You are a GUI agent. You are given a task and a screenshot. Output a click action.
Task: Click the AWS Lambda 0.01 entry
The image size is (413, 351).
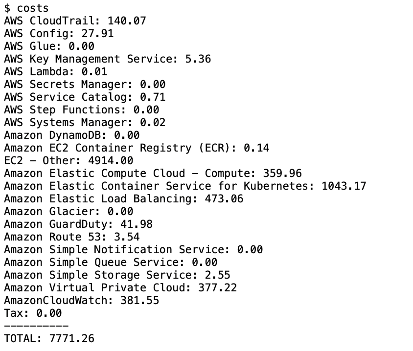pyautogui.click(x=56, y=72)
